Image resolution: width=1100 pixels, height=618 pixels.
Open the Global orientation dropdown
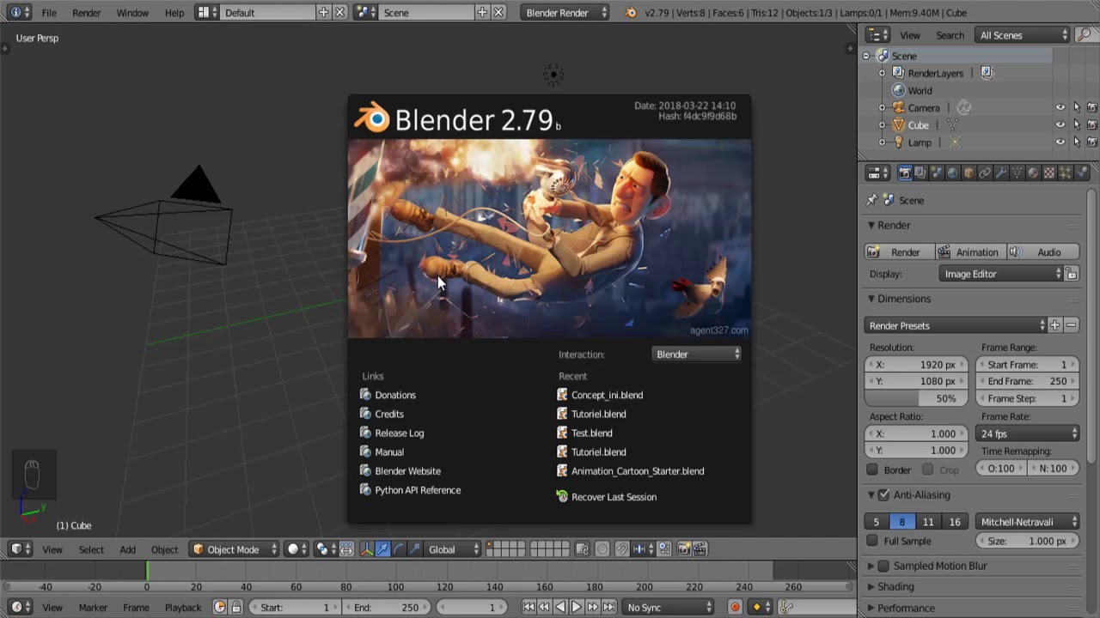(452, 549)
